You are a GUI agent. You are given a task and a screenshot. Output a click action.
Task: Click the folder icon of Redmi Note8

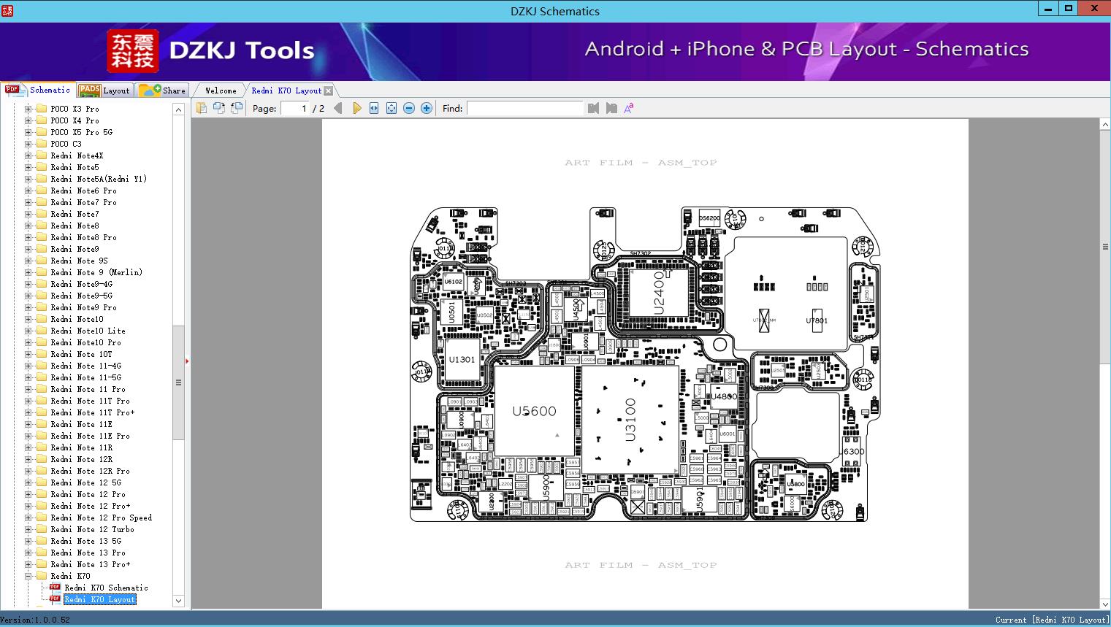(x=42, y=225)
